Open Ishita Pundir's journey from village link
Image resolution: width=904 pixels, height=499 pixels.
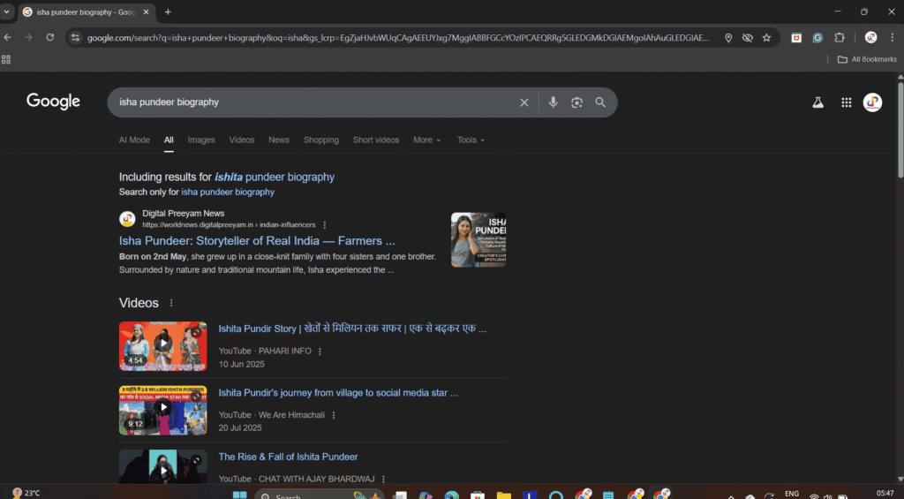click(x=338, y=393)
